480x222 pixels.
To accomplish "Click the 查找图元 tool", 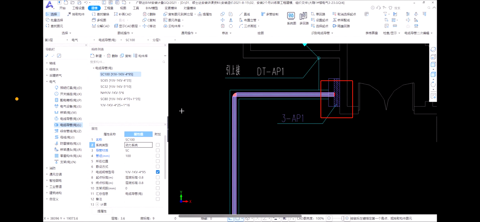I will (x=54, y=26).
